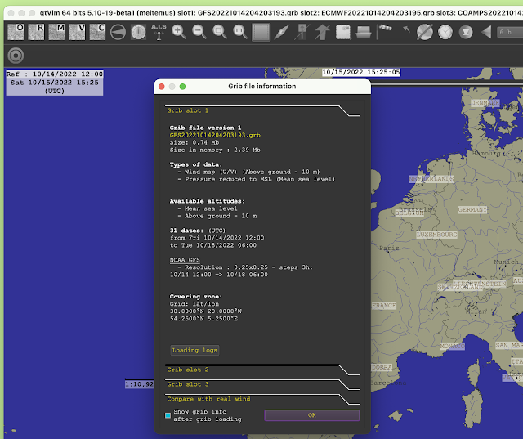Screen dimensions: 523x439
Task: Click the zoom in magnifier icon
Action: pyautogui.click(x=178, y=32)
